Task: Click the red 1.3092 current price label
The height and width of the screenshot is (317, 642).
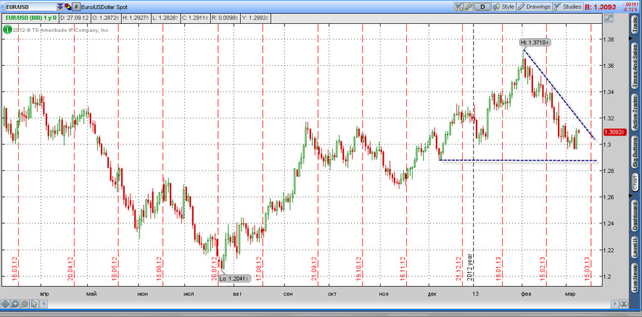Action: click(x=616, y=132)
